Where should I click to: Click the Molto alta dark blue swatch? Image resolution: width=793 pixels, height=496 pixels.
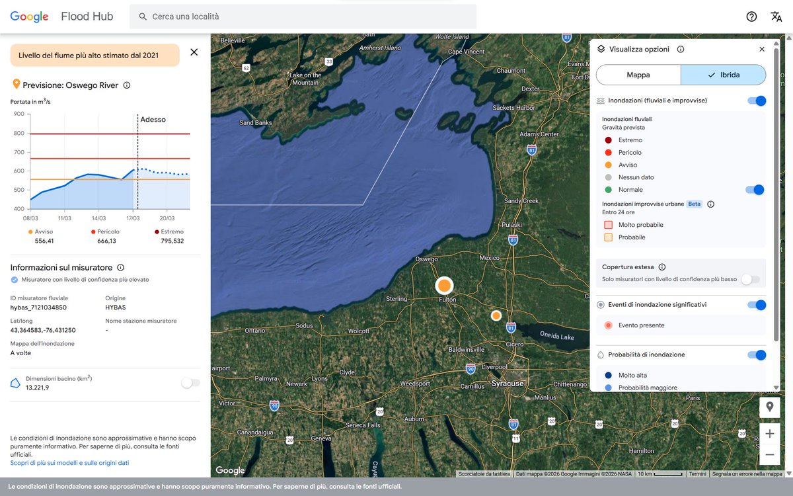coord(608,375)
